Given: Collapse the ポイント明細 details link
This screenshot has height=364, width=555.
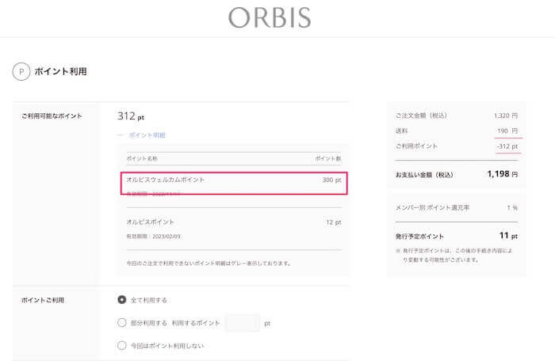Looking at the screenshot, I should tap(147, 135).
